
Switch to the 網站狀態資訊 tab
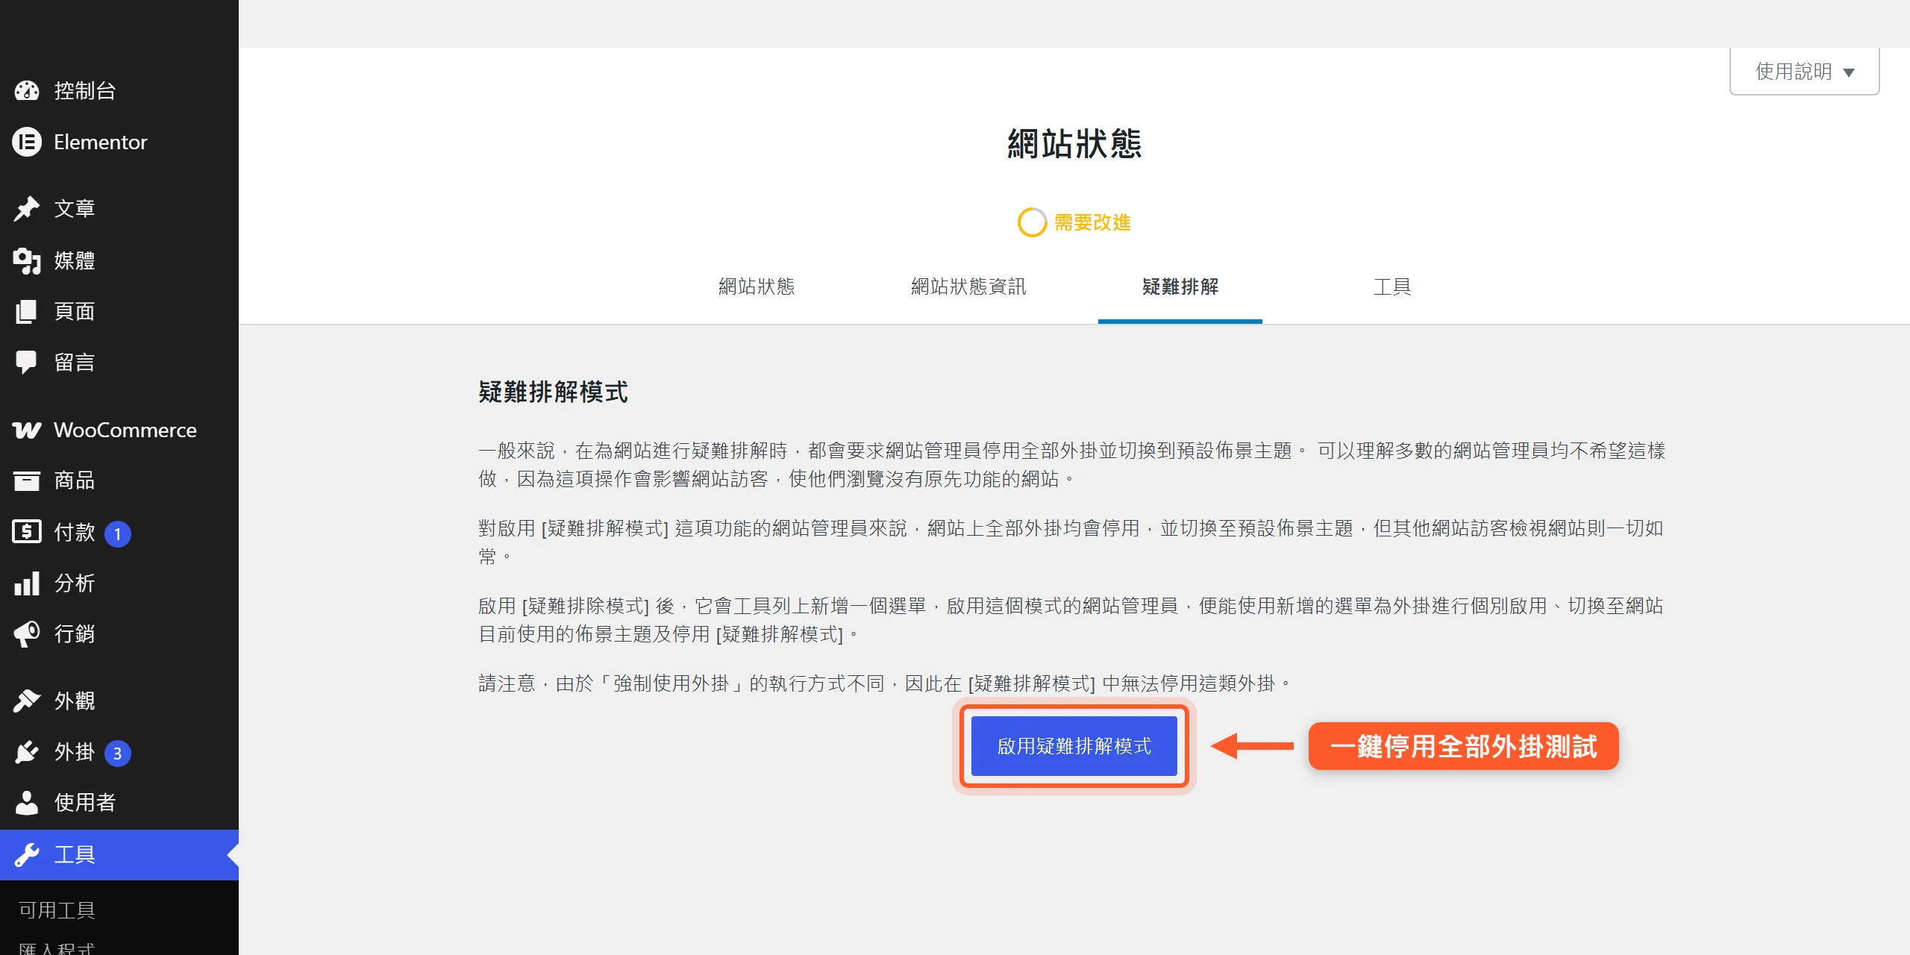968,286
